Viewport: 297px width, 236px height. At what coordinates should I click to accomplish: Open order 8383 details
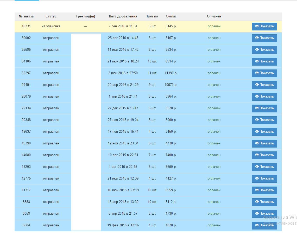pos(264,202)
